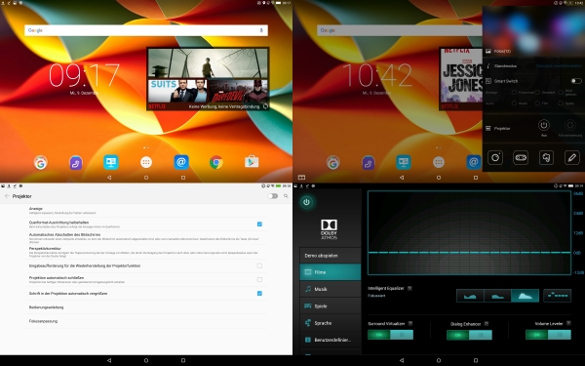Open email app in first home screen dock
The image size is (585, 366).
(181, 162)
